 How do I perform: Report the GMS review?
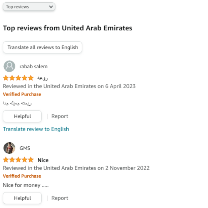pyautogui.click(x=60, y=198)
